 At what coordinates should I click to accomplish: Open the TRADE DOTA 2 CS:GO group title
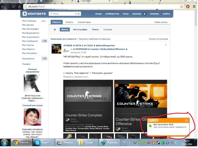(89, 46)
